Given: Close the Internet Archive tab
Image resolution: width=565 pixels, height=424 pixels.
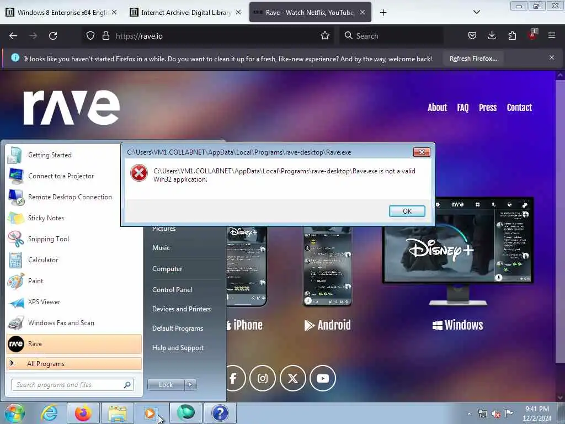Looking at the screenshot, I should tap(238, 12).
